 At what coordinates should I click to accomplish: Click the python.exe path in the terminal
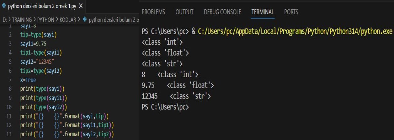[295, 31]
